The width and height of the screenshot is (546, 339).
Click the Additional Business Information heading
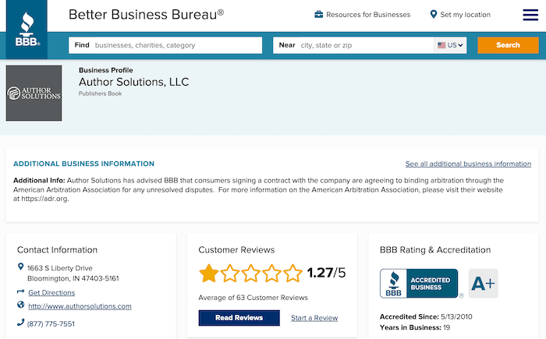[x=83, y=164]
